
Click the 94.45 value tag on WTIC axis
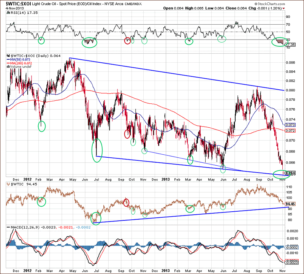[290, 204]
